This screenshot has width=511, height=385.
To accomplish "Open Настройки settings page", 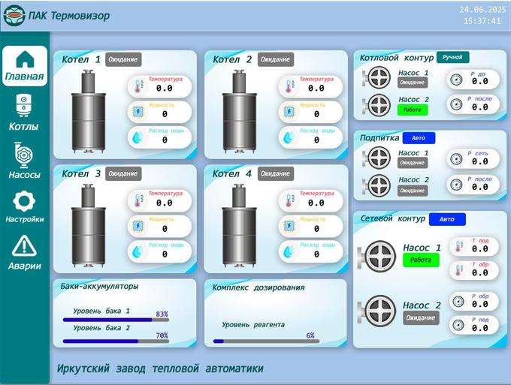I will coord(25,206).
